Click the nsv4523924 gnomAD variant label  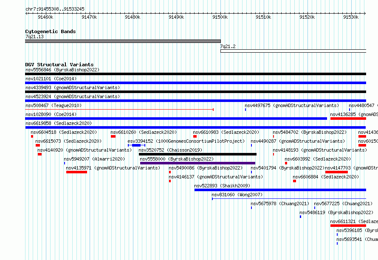tap(73, 96)
